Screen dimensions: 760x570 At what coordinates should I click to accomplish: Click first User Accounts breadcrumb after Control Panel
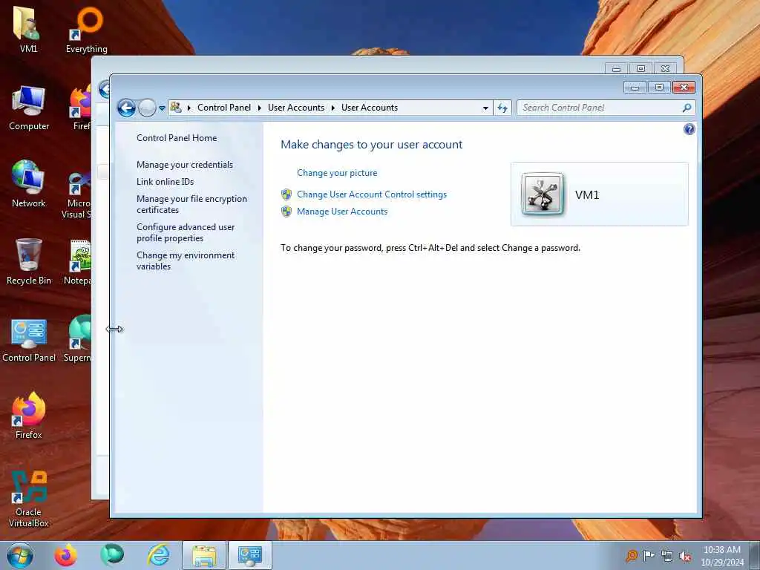(x=295, y=108)
